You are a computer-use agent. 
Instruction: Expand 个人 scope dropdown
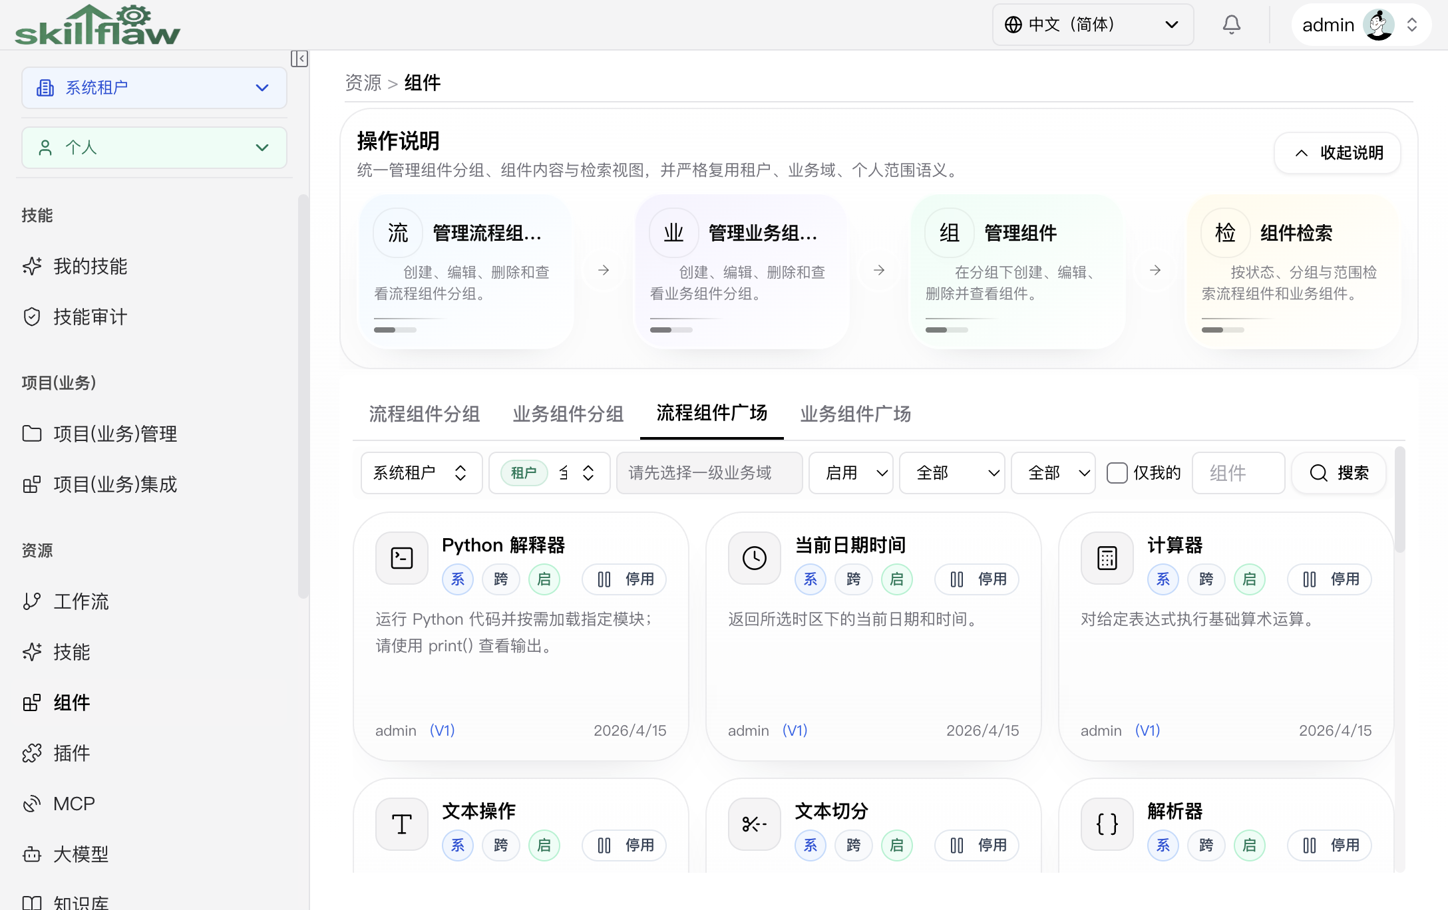click(x=154, y=148)
